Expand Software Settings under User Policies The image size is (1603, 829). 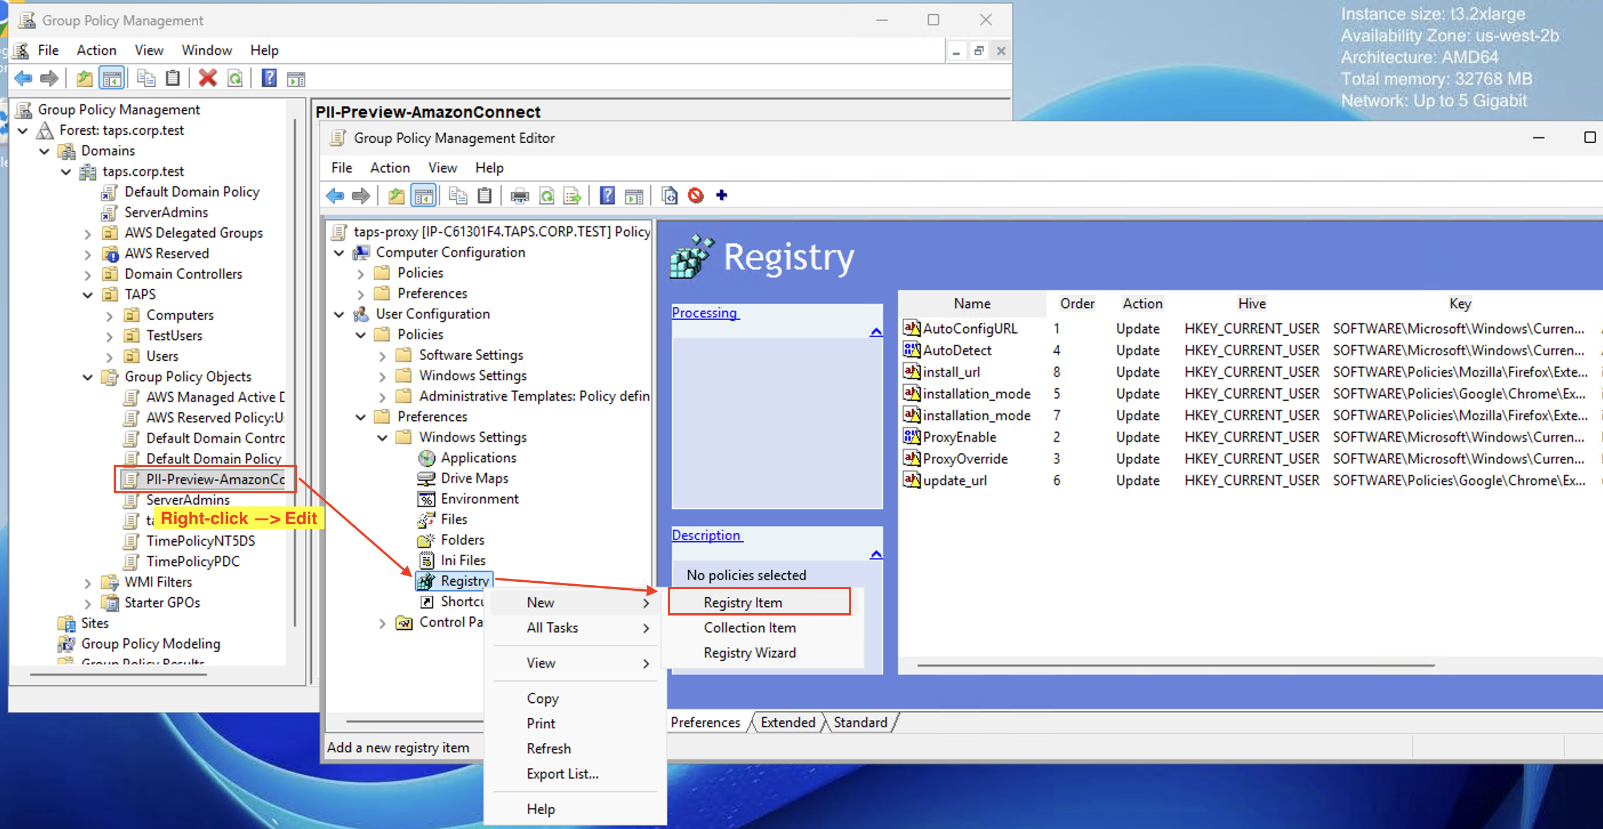(382, 356)
